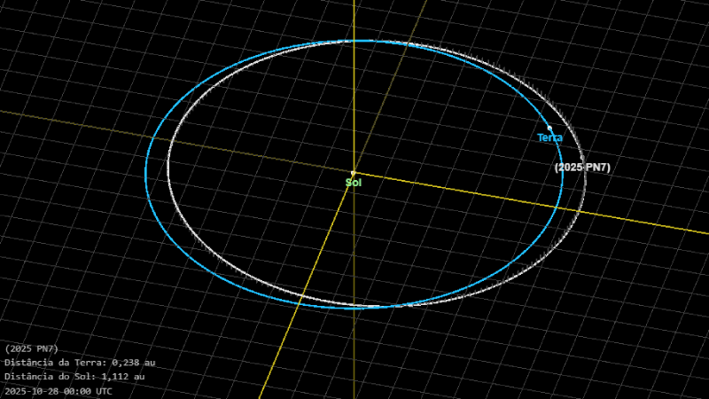Click the green Sol label

pyautogui.click(x=353, y=182)
